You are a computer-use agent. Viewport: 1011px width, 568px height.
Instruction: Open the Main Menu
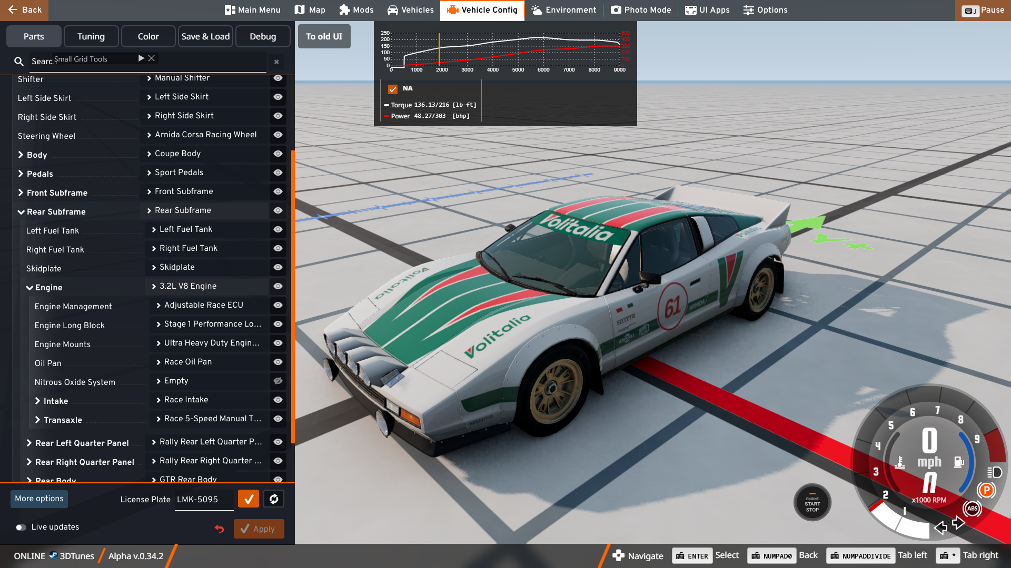(253, 10)
